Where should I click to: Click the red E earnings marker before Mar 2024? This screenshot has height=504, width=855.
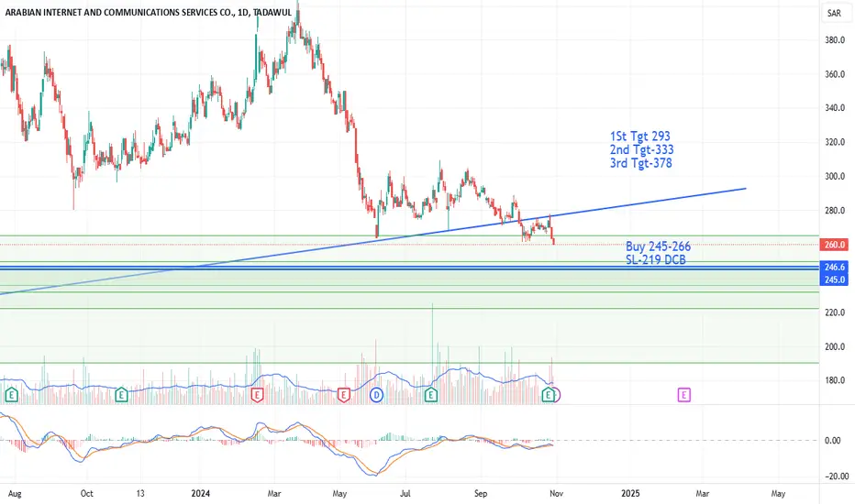pyautogui.click(x=258, y=395)
